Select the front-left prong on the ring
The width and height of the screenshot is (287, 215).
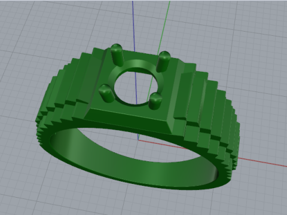click(x=106, y=93)
